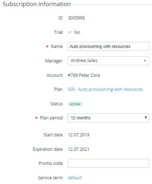Image resolution: width=152 pixels, height=184 pixels.
Task: Click the Expiration date value 12.07.2021
Action: 79,149
